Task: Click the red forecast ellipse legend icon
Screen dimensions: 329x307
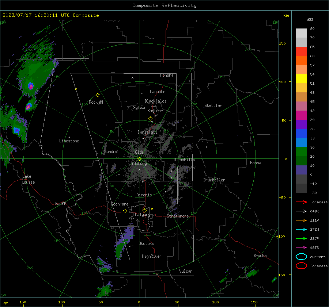Action: (301, 266)
